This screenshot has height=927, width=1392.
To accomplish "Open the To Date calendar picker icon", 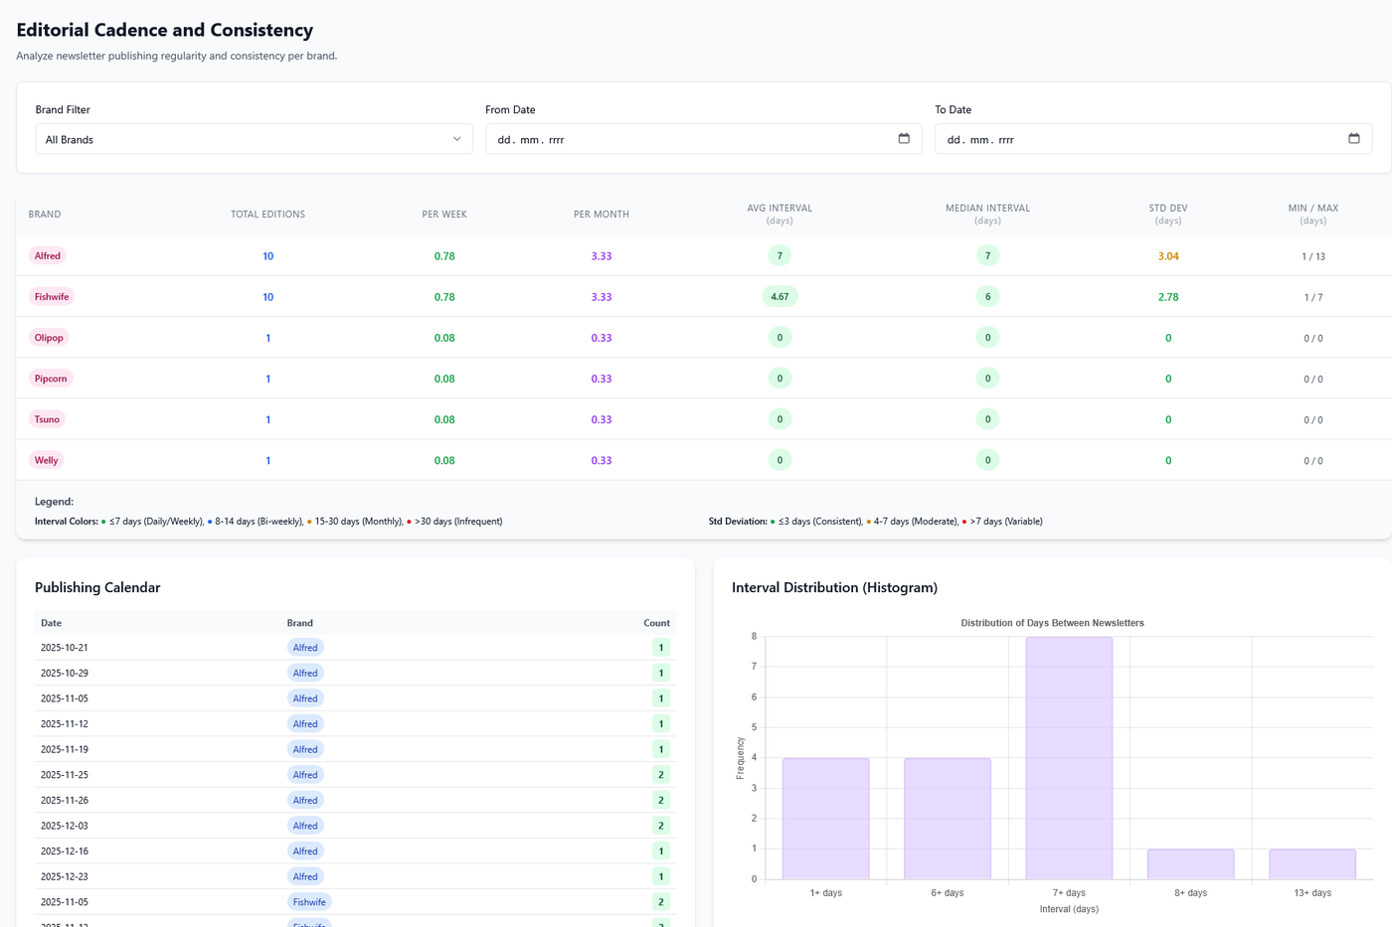I will click(x=1353, y=139).
